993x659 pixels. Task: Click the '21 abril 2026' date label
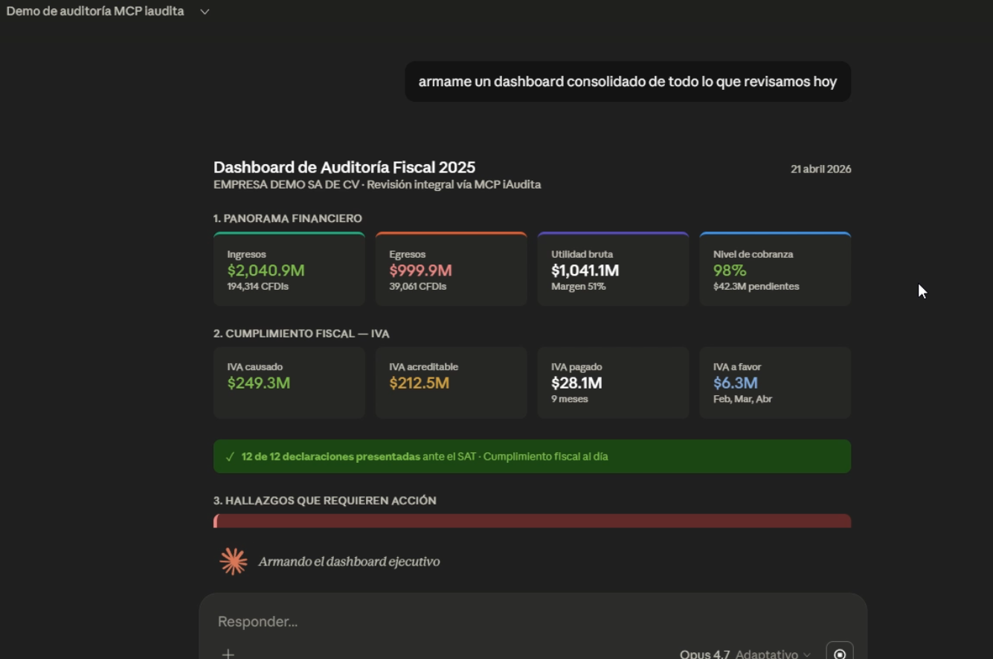tap(820, 169)
